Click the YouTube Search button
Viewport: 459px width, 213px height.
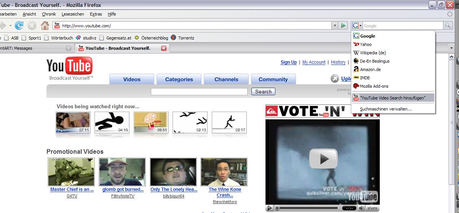pyautogui.click(x=263, y=92)
